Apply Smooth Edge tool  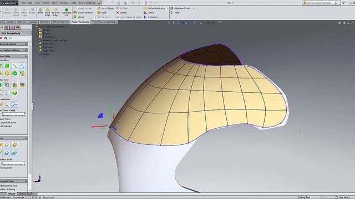point(55,12)
